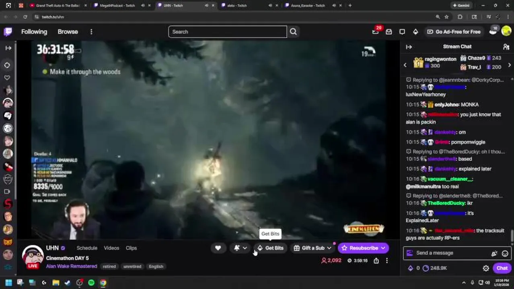Viewport: 514px width, 289px height.
Task: Bookmark this page with star icon
Action: point(446,17)
